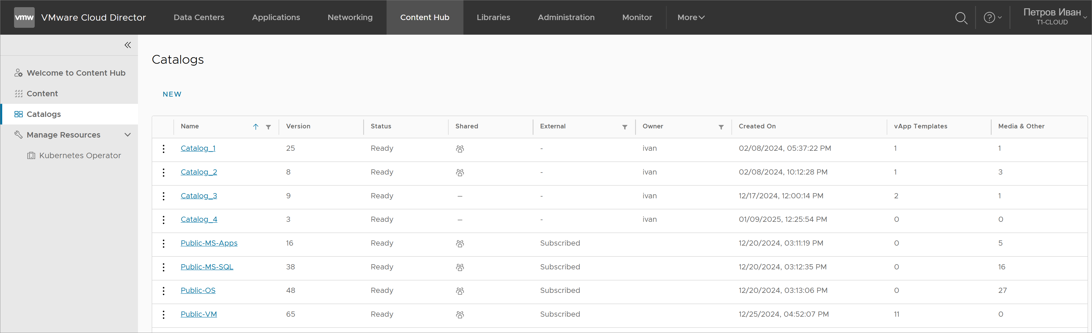Go to Libraries tab
This screenshot has width=1092, height=333.
pyautogui.click(x=493, y=17)
